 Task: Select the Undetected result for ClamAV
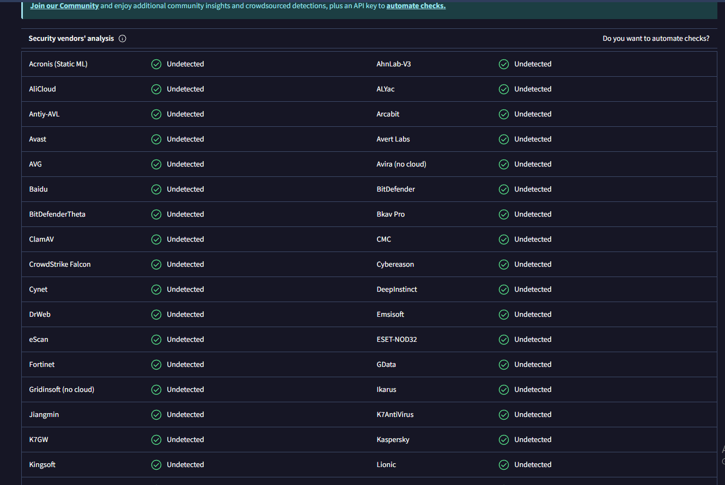click(186, 240)
